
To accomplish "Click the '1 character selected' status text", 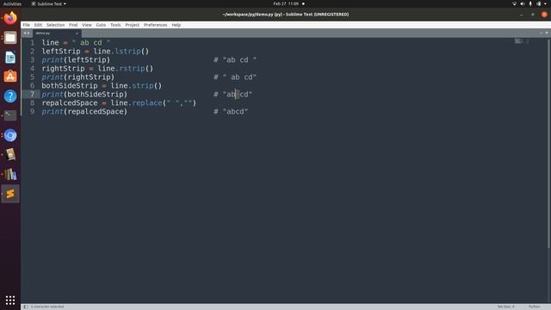I will click(47, 307).
